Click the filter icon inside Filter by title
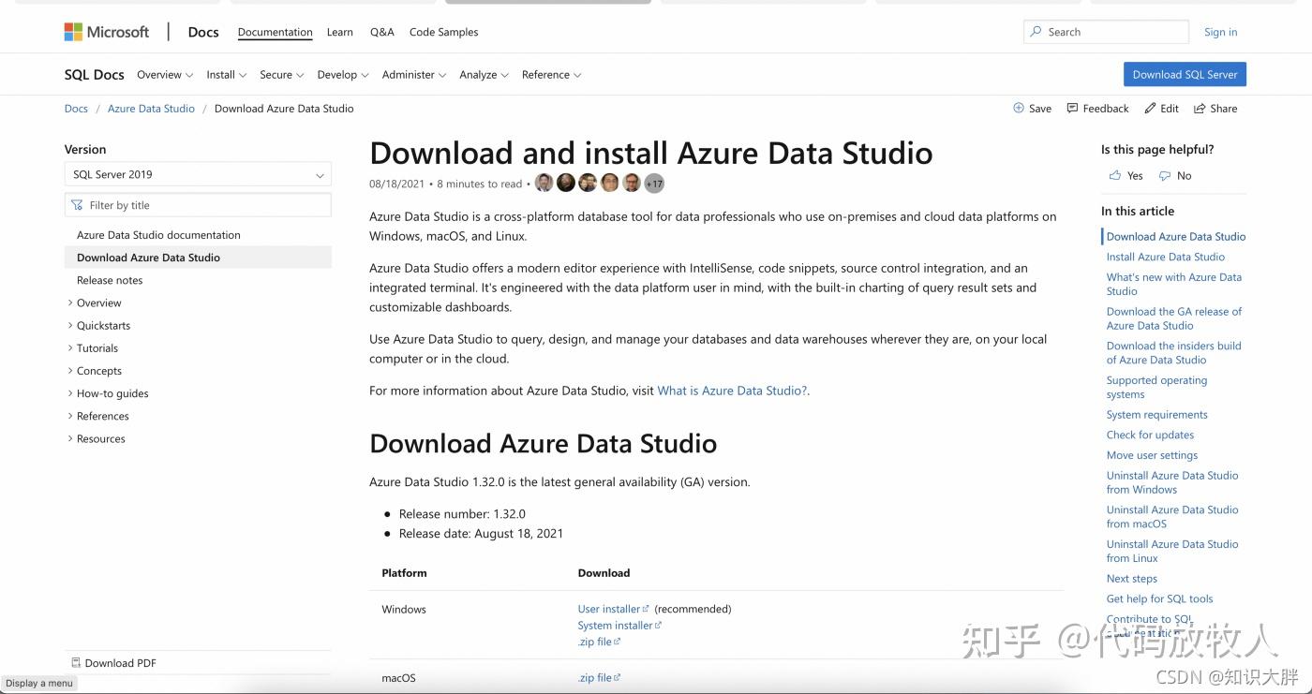The image size is (1312, 694). [76, 204]
